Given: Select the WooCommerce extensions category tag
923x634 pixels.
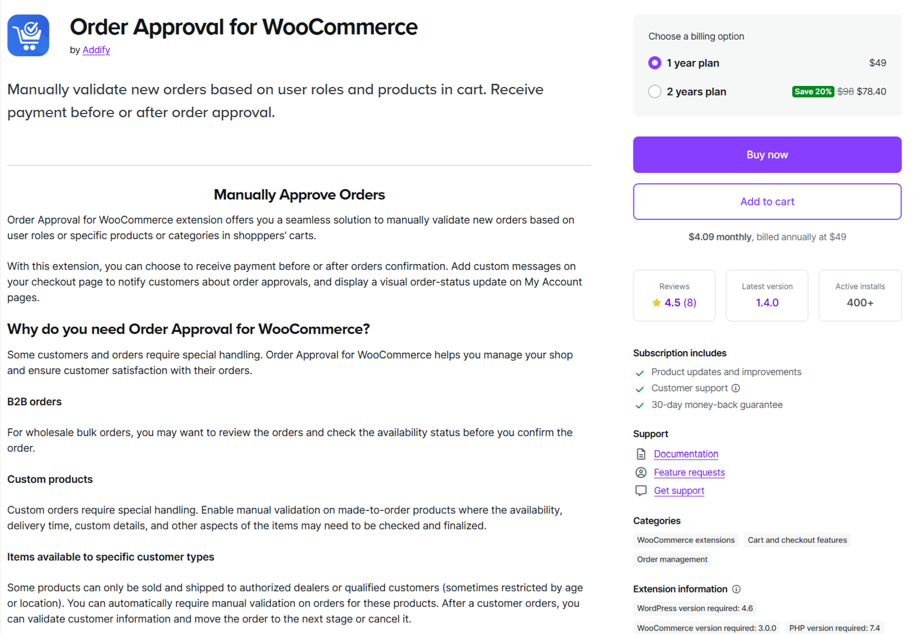Looking at the screenshot, I should point(685,540).
